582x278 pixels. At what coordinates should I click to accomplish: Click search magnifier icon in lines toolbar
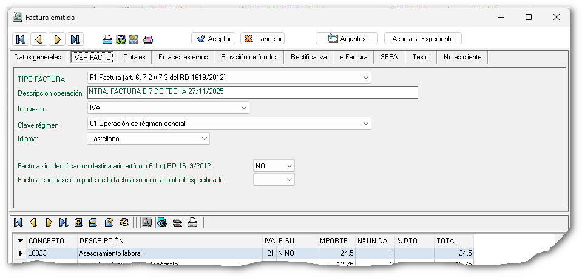[x=146, y=223]
